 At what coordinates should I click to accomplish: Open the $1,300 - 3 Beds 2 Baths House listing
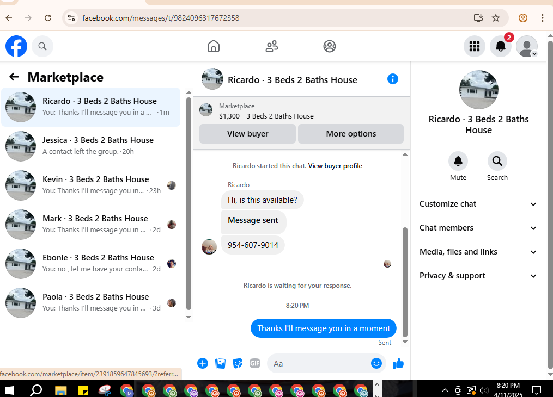[x=266, y=116]
